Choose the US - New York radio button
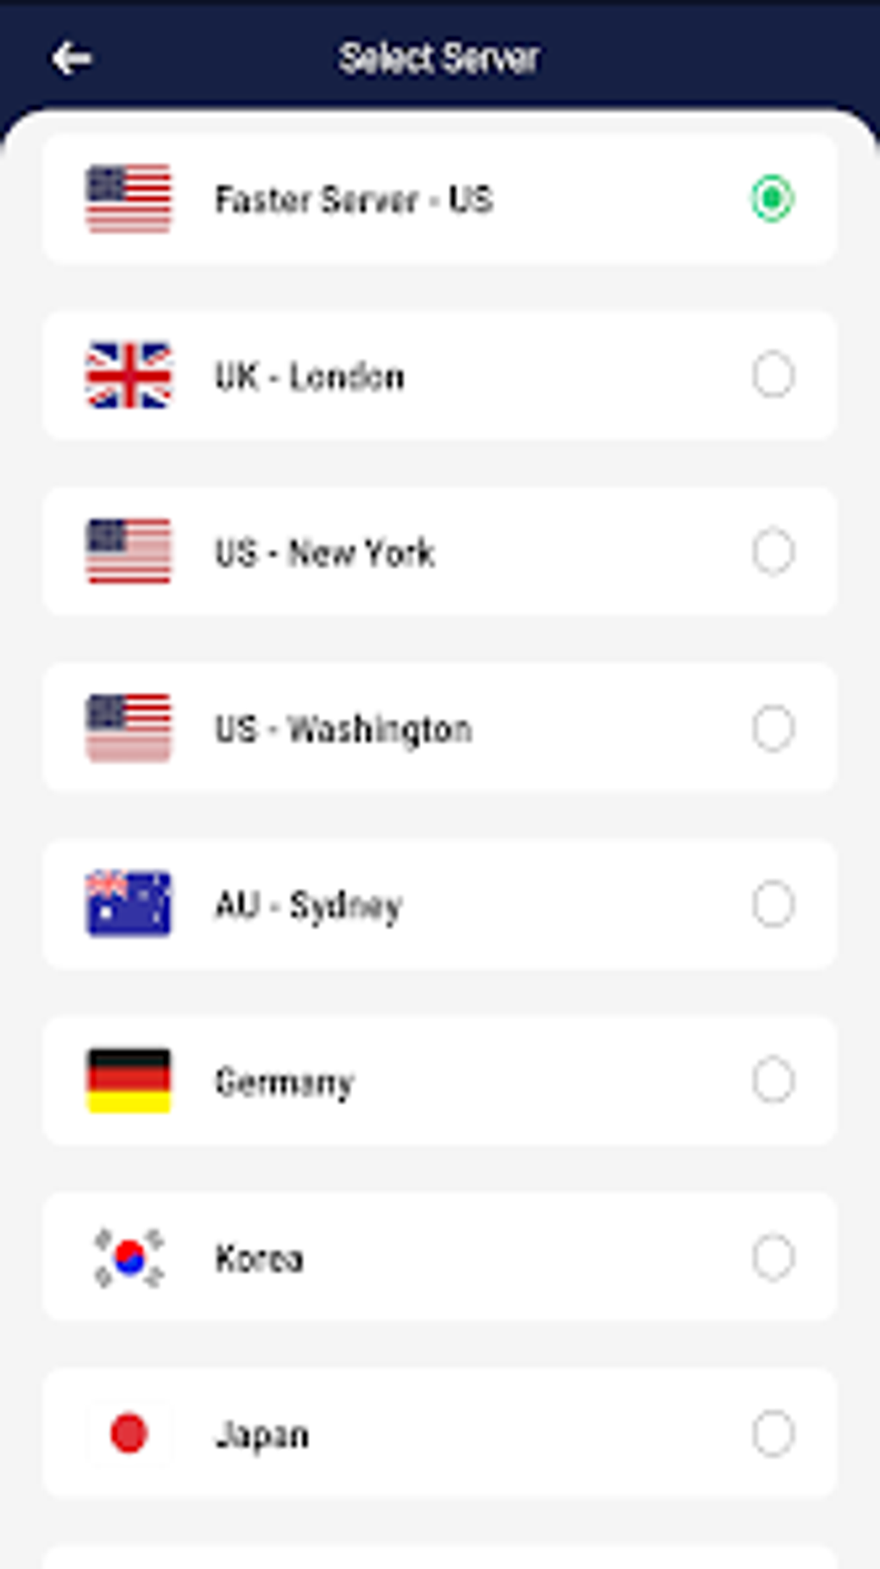 [x=772, y=552]
